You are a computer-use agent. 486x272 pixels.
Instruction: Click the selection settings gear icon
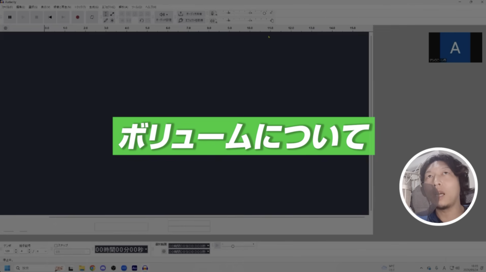click(x=164, y=251)
